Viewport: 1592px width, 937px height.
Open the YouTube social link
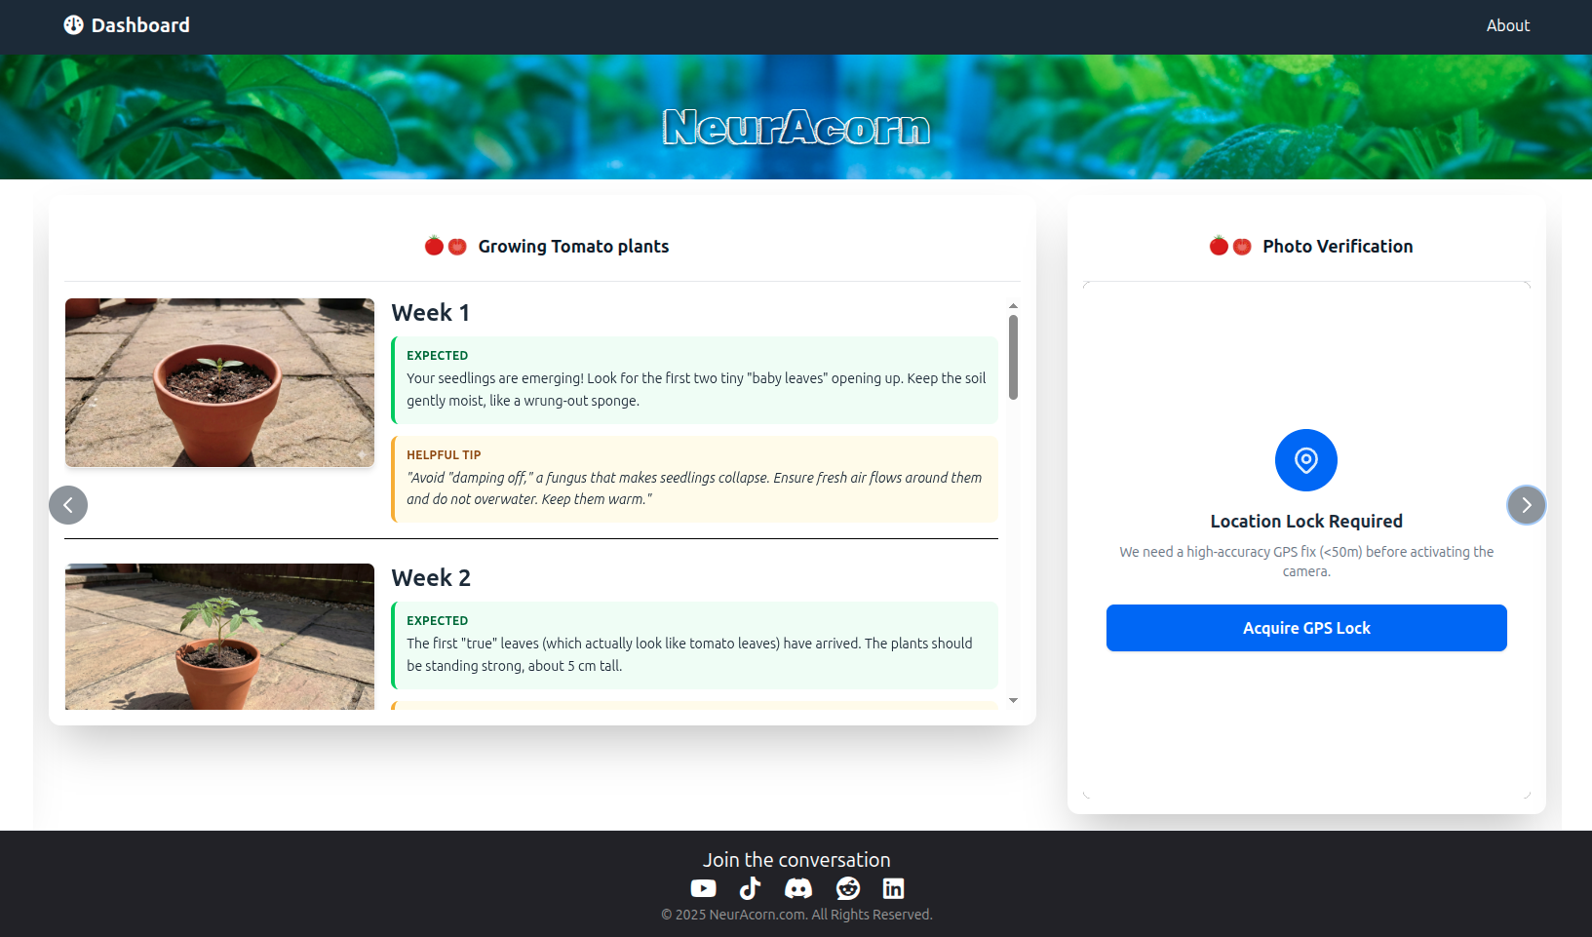(703, 888)
